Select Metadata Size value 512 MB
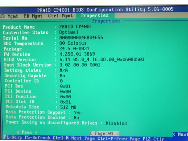Image resolution: width=188 pixels, height=141 pixels. click(68, 107)
